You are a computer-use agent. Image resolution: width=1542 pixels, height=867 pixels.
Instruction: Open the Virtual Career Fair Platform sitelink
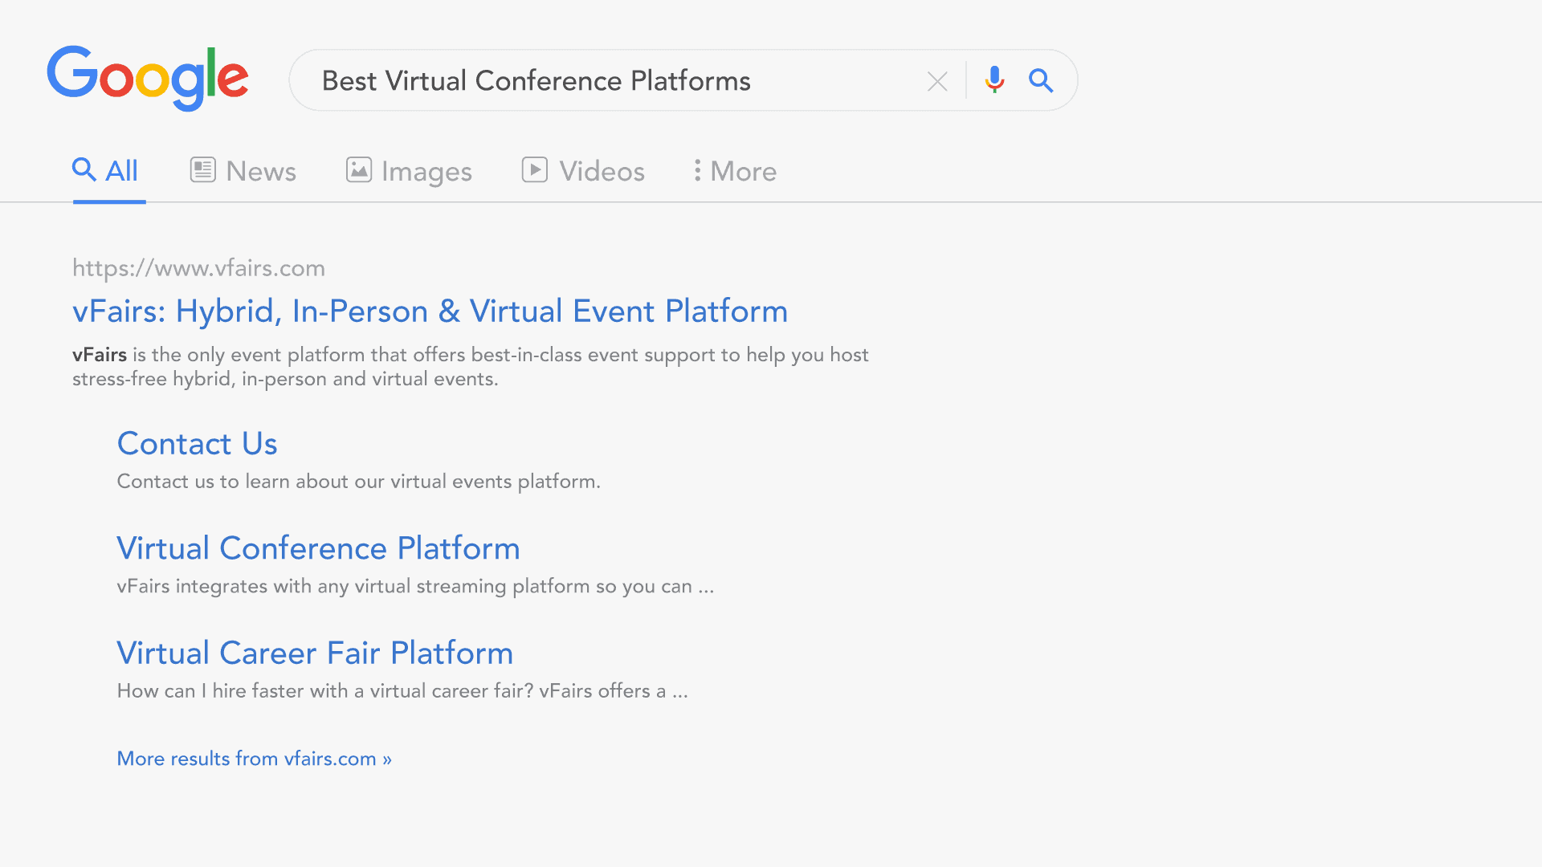(x=315, y=653)
